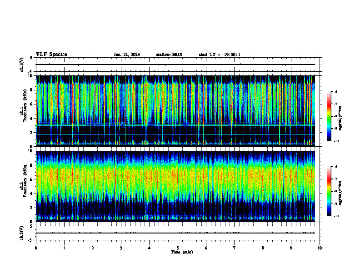Viewport: 360px width, 278px height.
Task: Click the "ch.1(V)" axis label
Action: coord(22,65)
